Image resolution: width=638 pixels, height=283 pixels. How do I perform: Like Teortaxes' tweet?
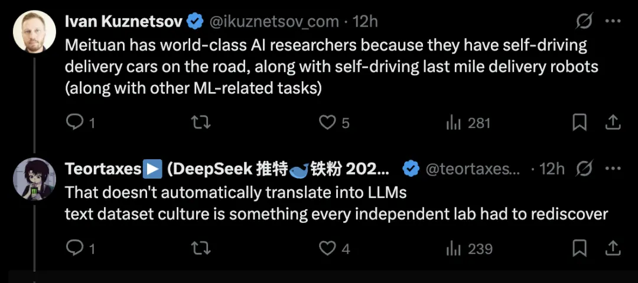[327, 248]
